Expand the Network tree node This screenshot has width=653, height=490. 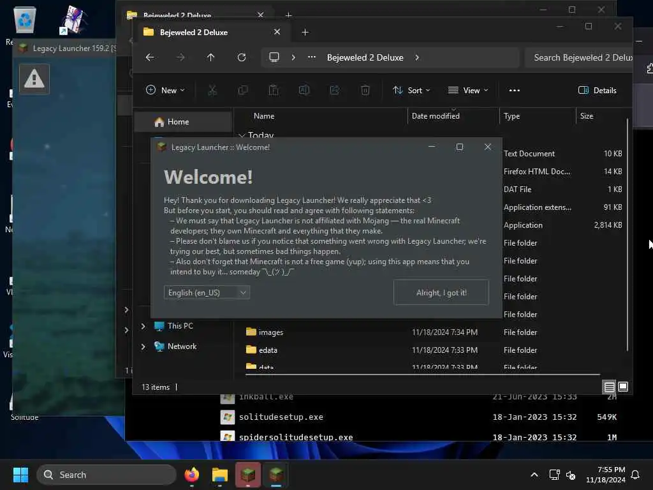tap(143, 346)
